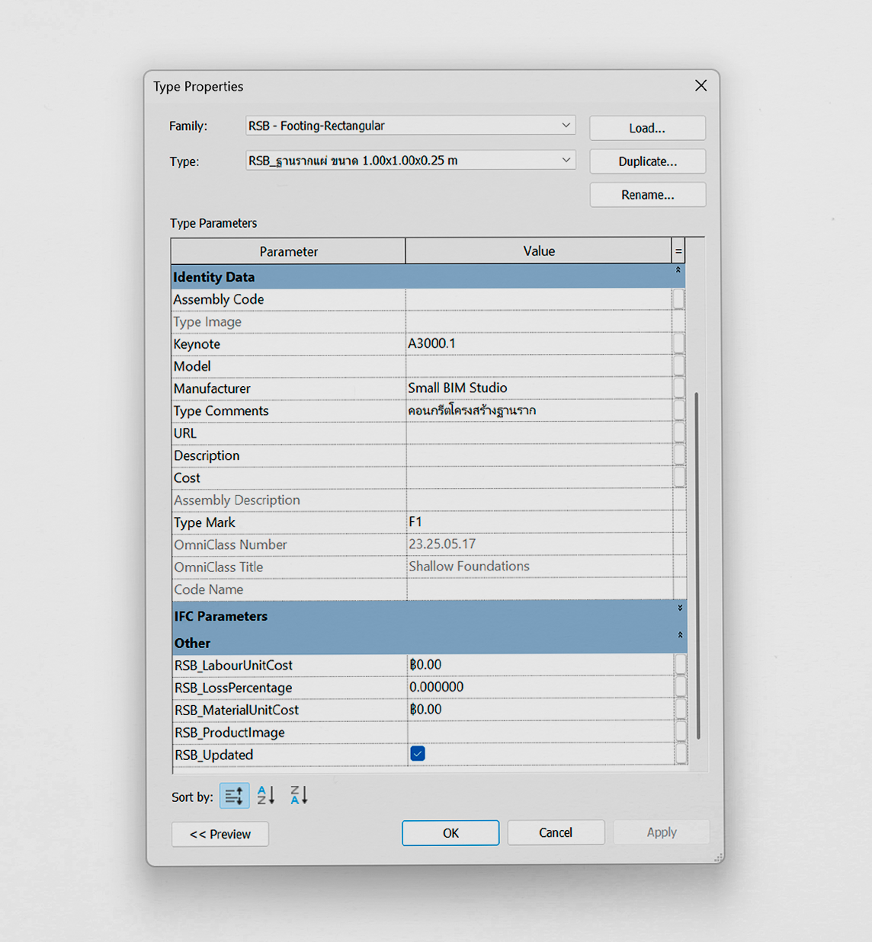Screen dimensions: 872x942
Task: Click the equals column header icon
Action: [678, 251]
